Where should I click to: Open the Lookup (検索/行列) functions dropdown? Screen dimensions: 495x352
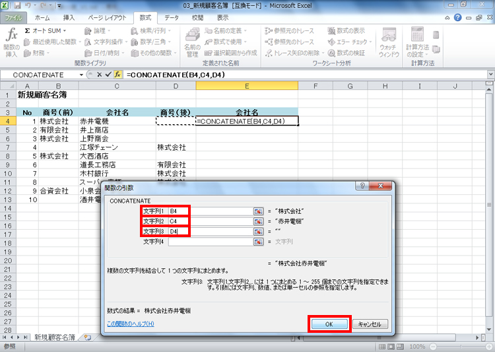(x=151, y=31)
